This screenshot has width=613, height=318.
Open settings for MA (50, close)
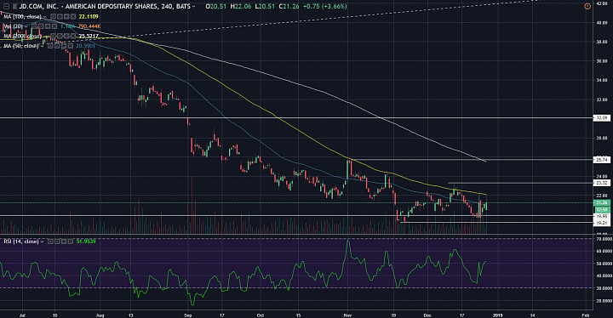57,46
